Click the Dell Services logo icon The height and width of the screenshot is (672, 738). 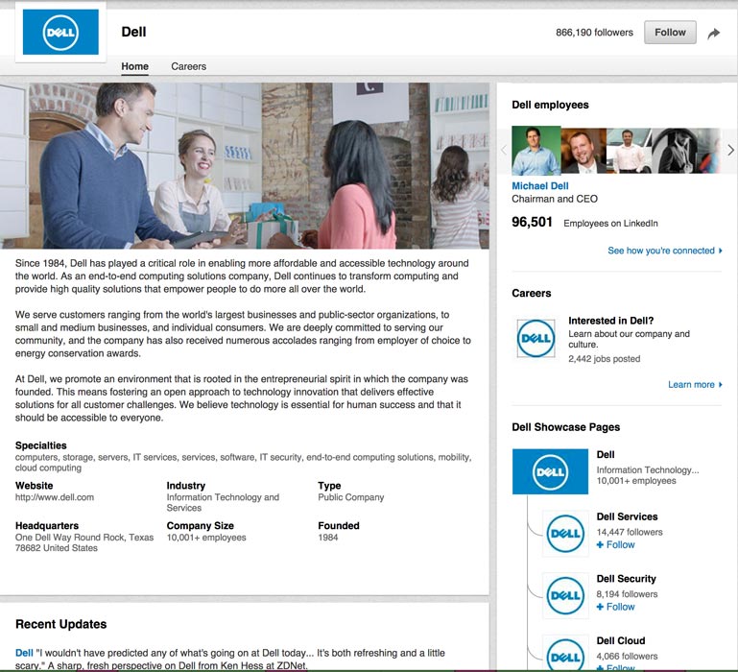(x=565, y=533)
